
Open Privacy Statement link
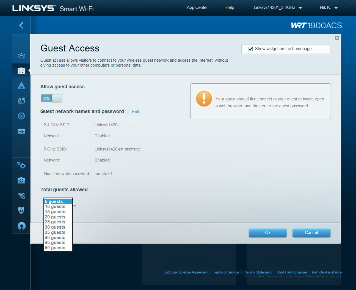pyautogui.click(x=257, y=272)
